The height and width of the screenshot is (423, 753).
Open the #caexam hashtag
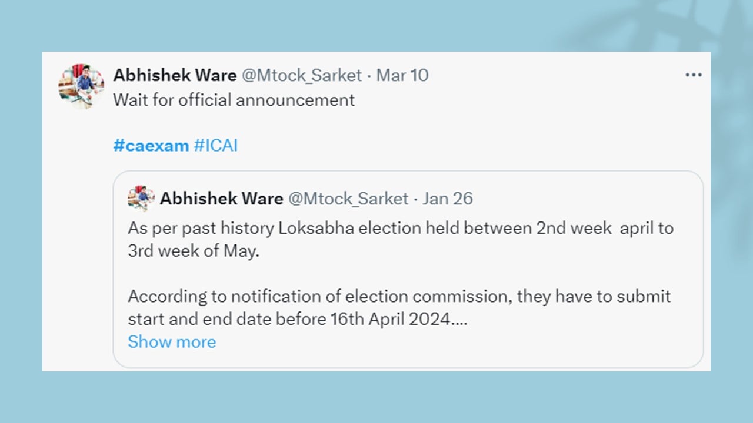point(151,146)
